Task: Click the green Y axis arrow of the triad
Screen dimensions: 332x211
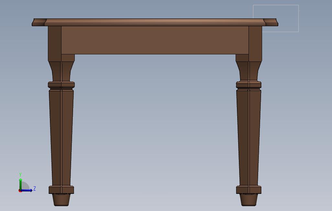Action: [20, 184]
